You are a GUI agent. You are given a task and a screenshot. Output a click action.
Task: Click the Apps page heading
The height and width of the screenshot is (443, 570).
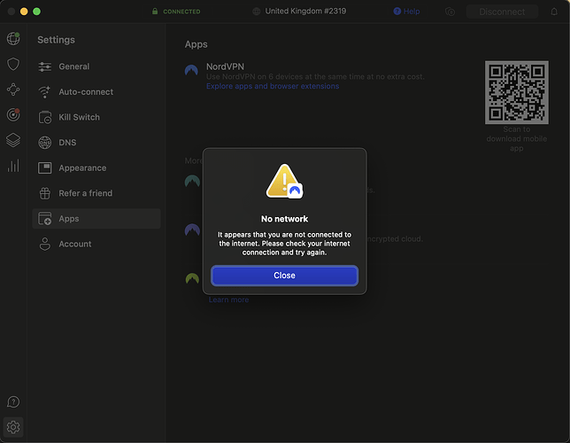[x=196, y=44]
